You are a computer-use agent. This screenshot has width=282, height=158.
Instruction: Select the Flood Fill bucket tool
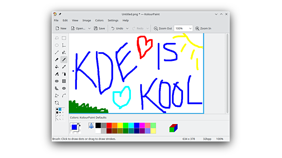[57, 67]
